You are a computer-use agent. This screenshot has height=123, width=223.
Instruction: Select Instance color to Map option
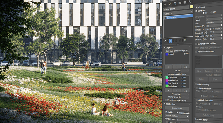(x=196, y=44)
